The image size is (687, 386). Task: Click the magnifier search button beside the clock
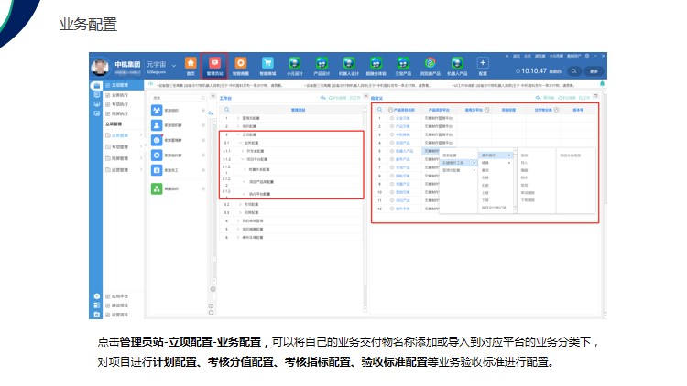click(x=574, y=71)
